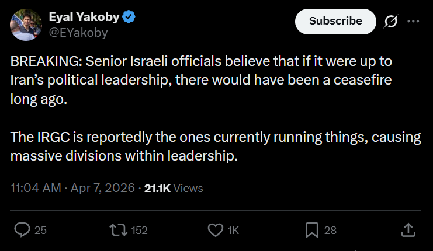The image size is (433, 251).
Task: Like the post with the heart icon
Action: (216, 230)
